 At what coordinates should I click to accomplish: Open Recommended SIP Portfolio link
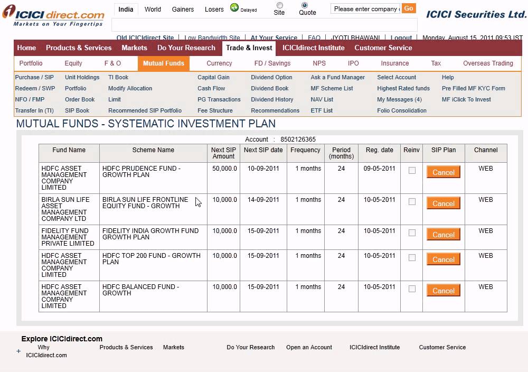pyautogui.click(x=145, y=110)
